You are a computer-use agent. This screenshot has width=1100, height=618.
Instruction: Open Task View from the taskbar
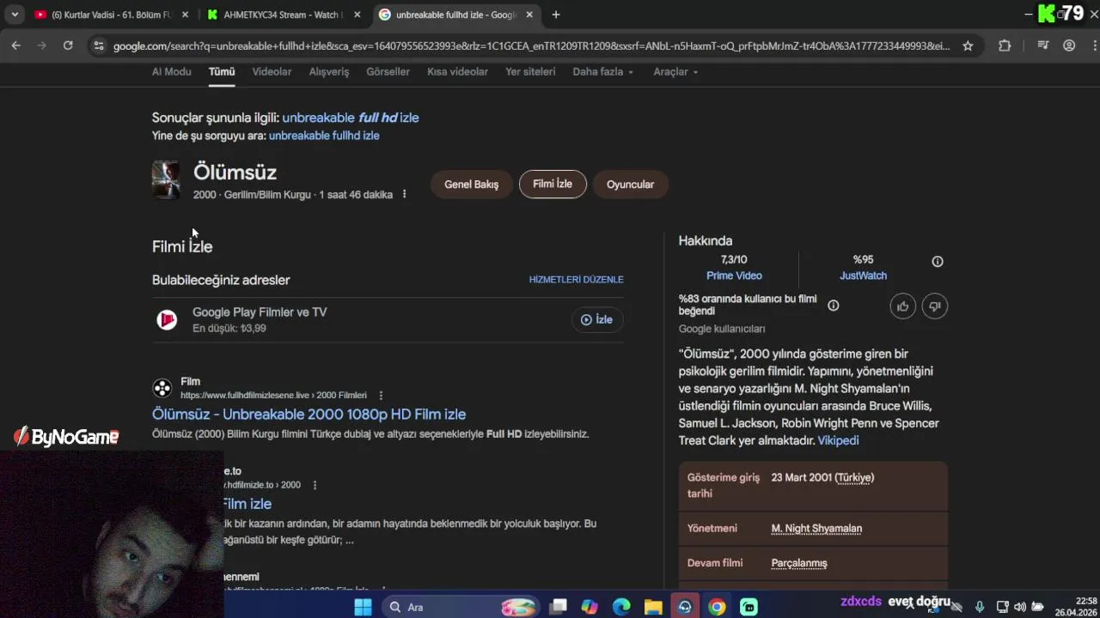pyautogui.click(x=559, y=607)
